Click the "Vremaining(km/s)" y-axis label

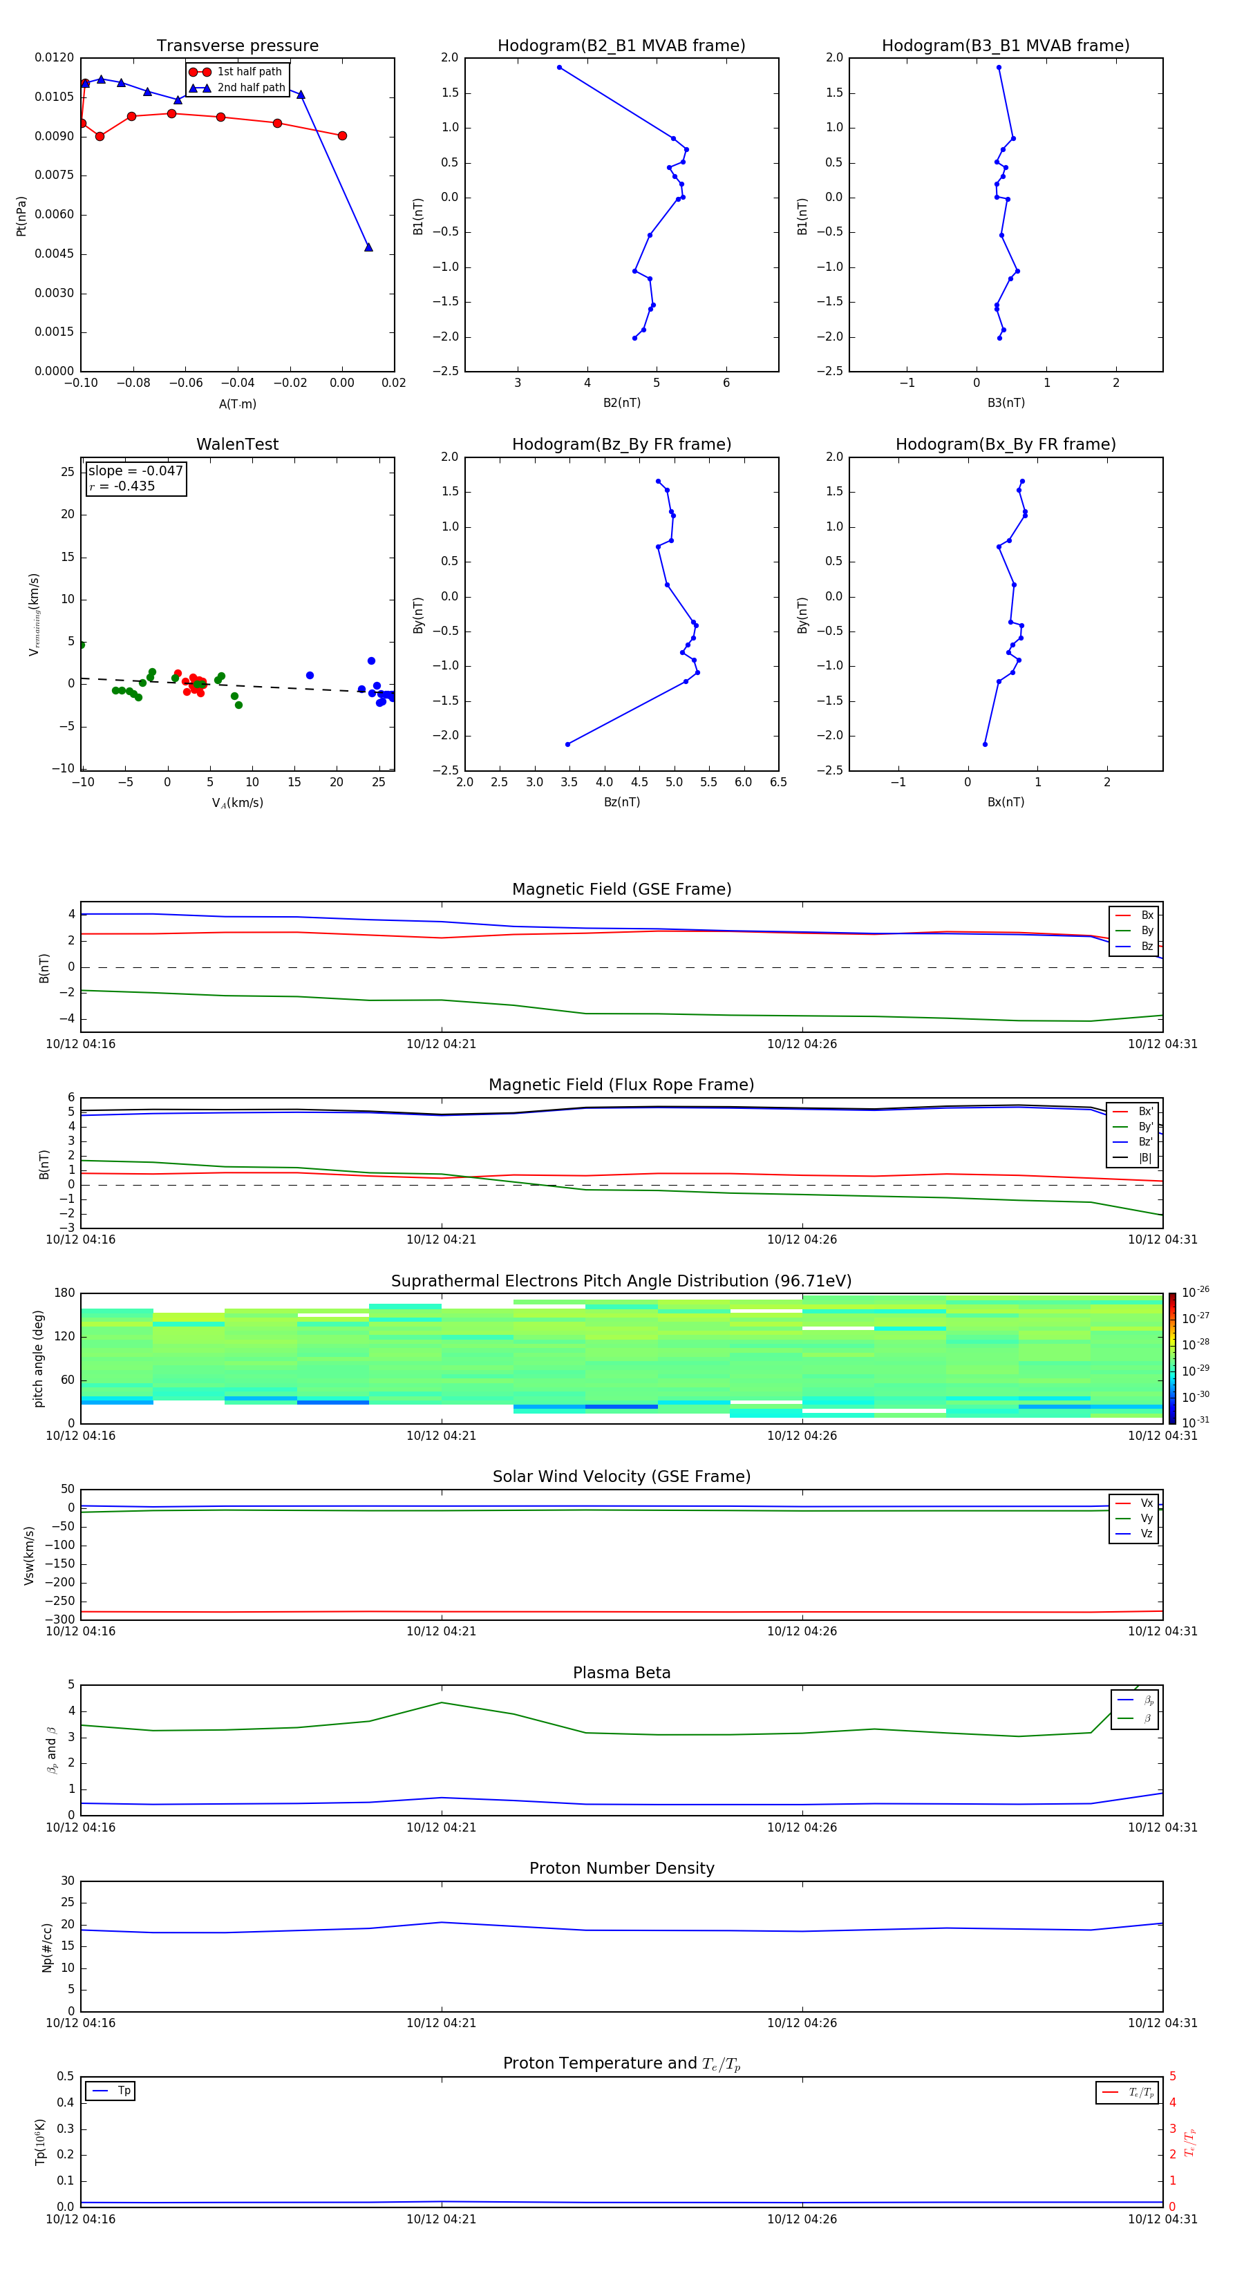click(34, 614)
